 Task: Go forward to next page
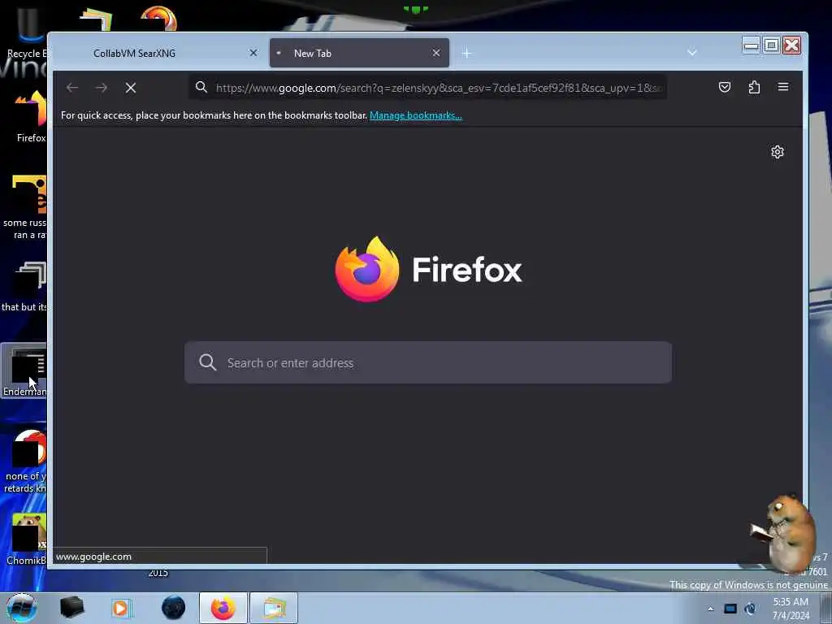102,88
